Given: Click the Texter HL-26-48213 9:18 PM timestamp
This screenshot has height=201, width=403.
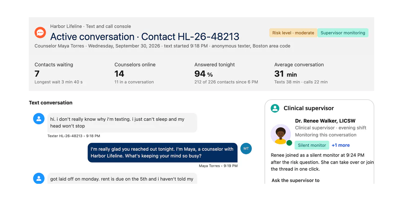Looking at the screenshot, I should tap(74, 136).
